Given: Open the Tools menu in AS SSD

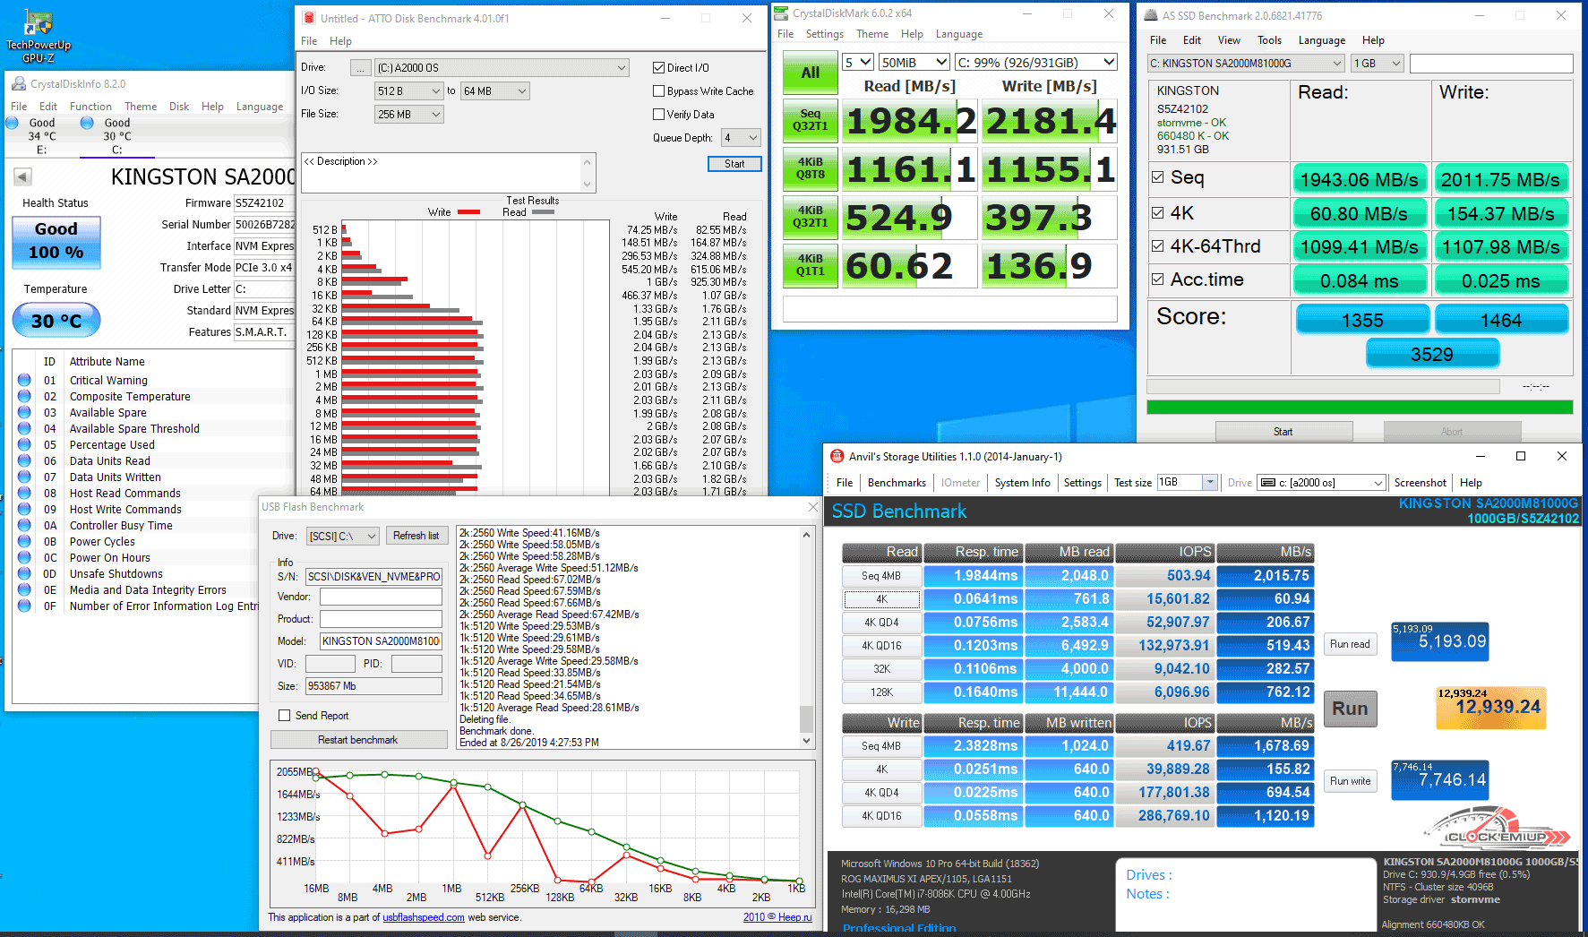Looking at the screenshot, I should (x=1269, y=40).
